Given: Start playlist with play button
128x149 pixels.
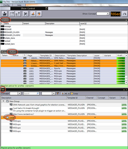Looking at the screenshot, I should point(63,93).
